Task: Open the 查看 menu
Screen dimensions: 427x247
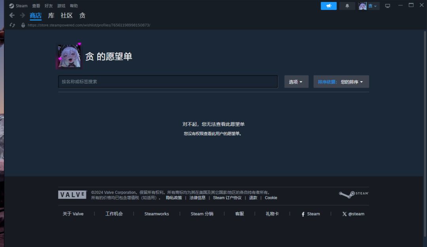Action: point(36,6)
